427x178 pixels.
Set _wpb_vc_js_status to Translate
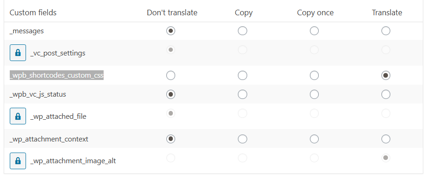tap(386, 94)
